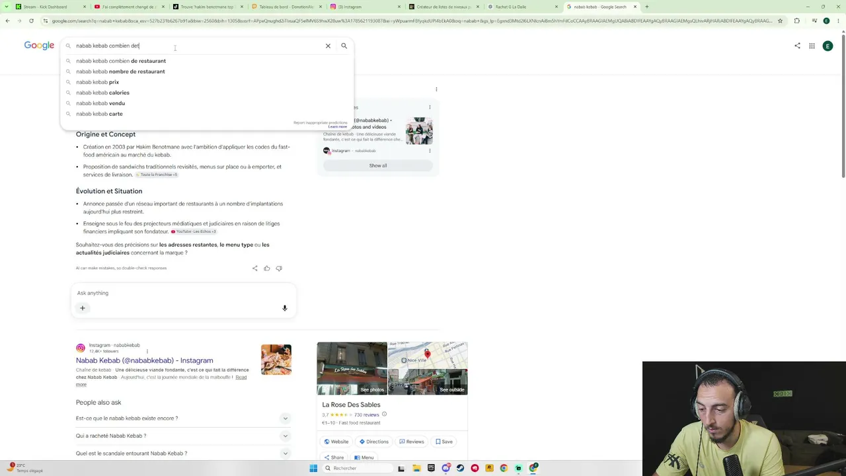Screen dimensions: 846x476
Task: Open Steam from the taskbar
Action: (x=460, y=468)
